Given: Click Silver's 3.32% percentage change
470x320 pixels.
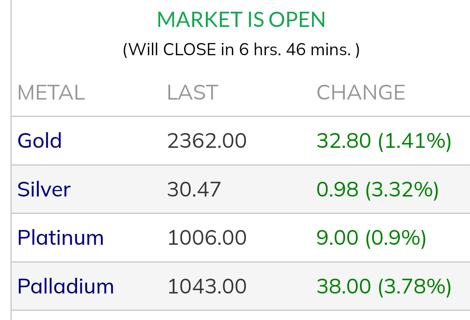Looking at the screenshot, I should click(402, 190).
